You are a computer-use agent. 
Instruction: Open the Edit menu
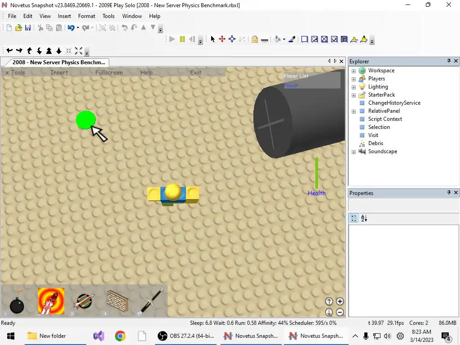click(x=28, y=16)
